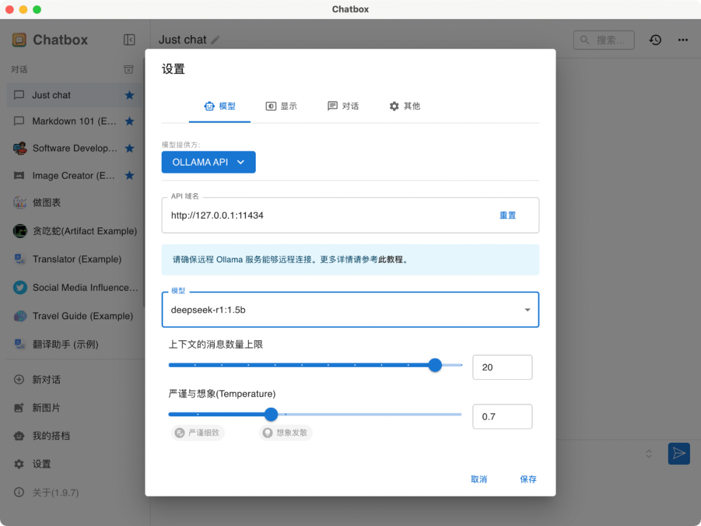Collapse the sidebar with the panel icon
This screenshot has height=526, width=701.
[x=128, y=39]
